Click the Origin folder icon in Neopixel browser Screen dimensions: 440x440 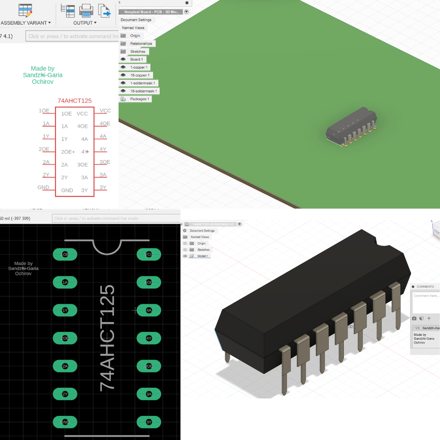123,35
